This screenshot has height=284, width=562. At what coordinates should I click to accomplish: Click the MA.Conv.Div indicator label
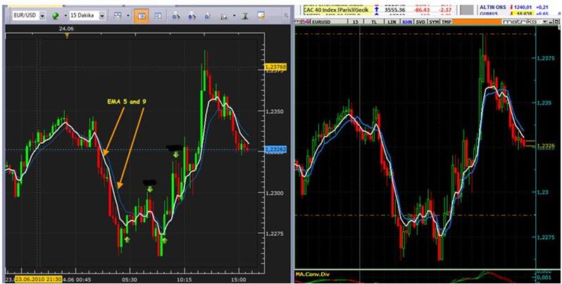point(311,273)
